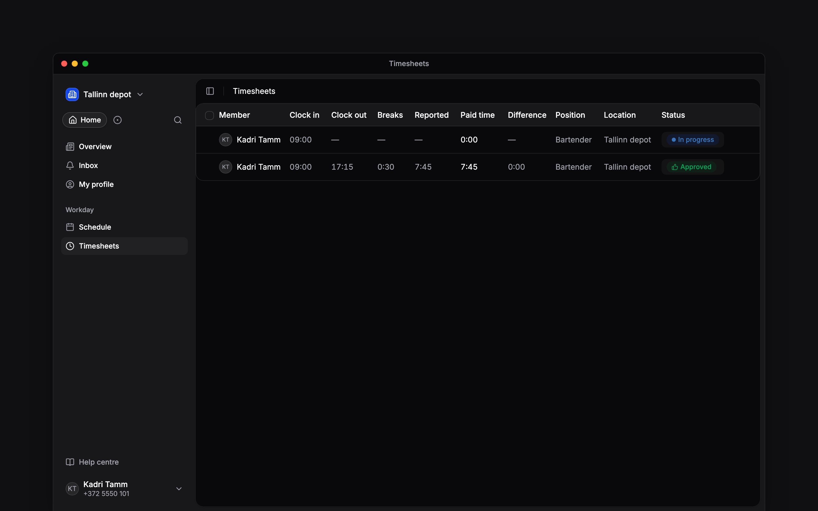The width and height of the screenshot is (818, 511).
Task: Click the phone number +372 5550 101
Action: [x=106, y=494]
